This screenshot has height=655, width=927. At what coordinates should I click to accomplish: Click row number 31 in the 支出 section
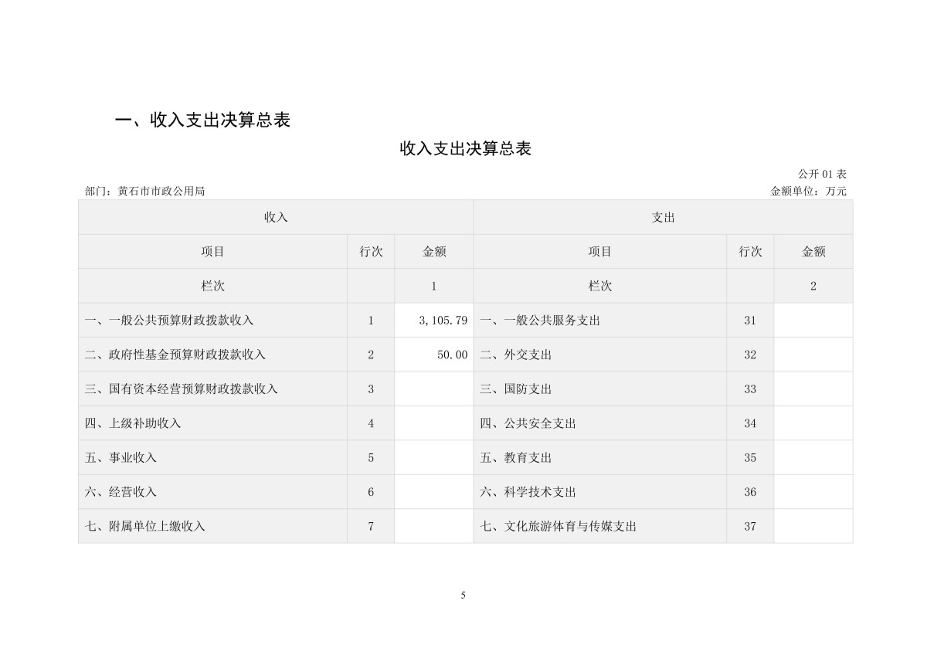tap(750, 321)
